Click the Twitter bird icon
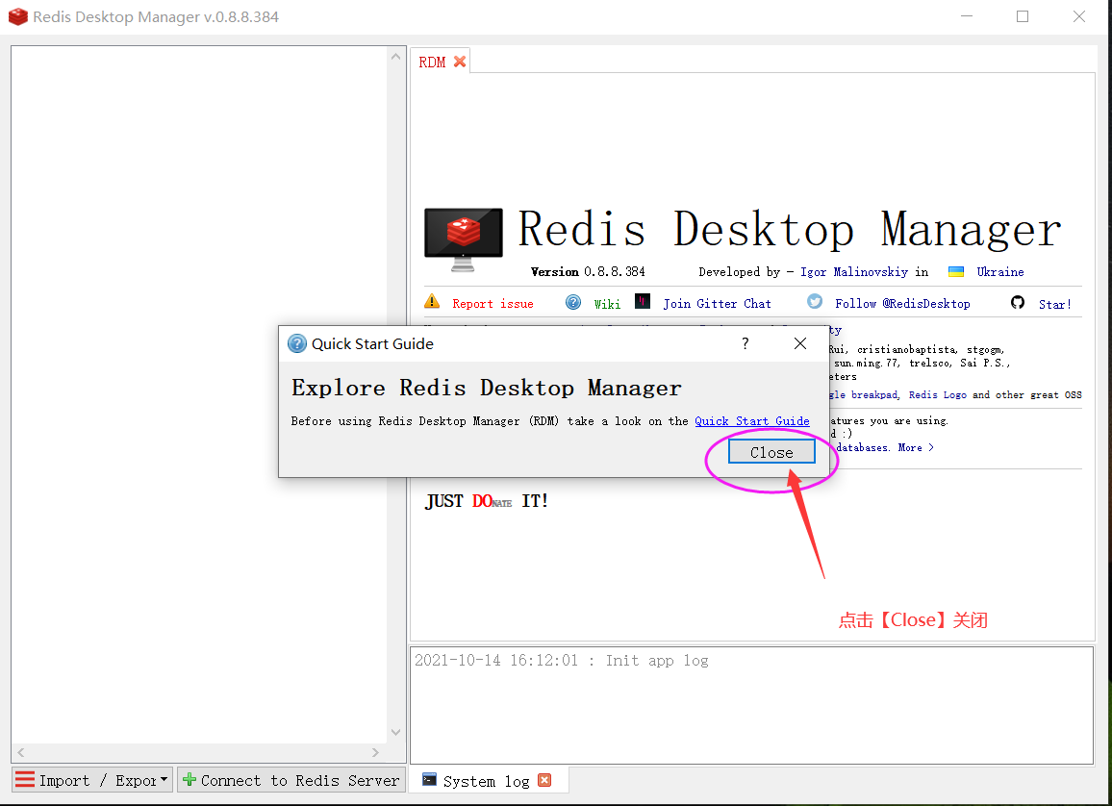This screenshot has width=1112, height=806. point(815,301)
